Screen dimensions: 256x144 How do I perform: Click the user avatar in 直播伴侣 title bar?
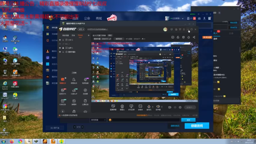[x=165, y=29]
